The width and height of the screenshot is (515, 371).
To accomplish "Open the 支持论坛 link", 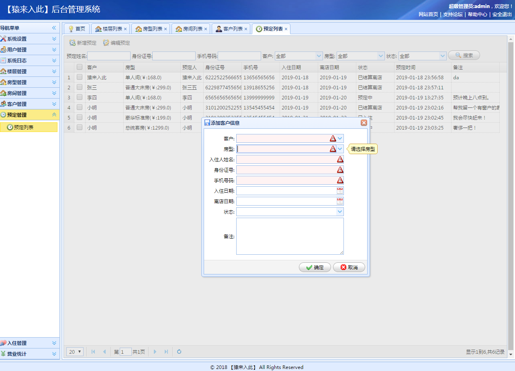I will coord(453,14).
